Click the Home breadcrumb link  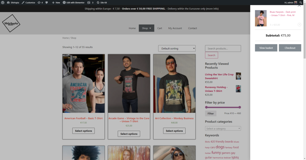pyautogui.click(x=65, y=38)
